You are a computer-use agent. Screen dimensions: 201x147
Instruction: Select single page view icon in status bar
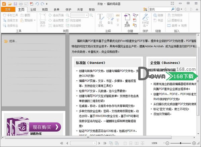coord(125,143)
